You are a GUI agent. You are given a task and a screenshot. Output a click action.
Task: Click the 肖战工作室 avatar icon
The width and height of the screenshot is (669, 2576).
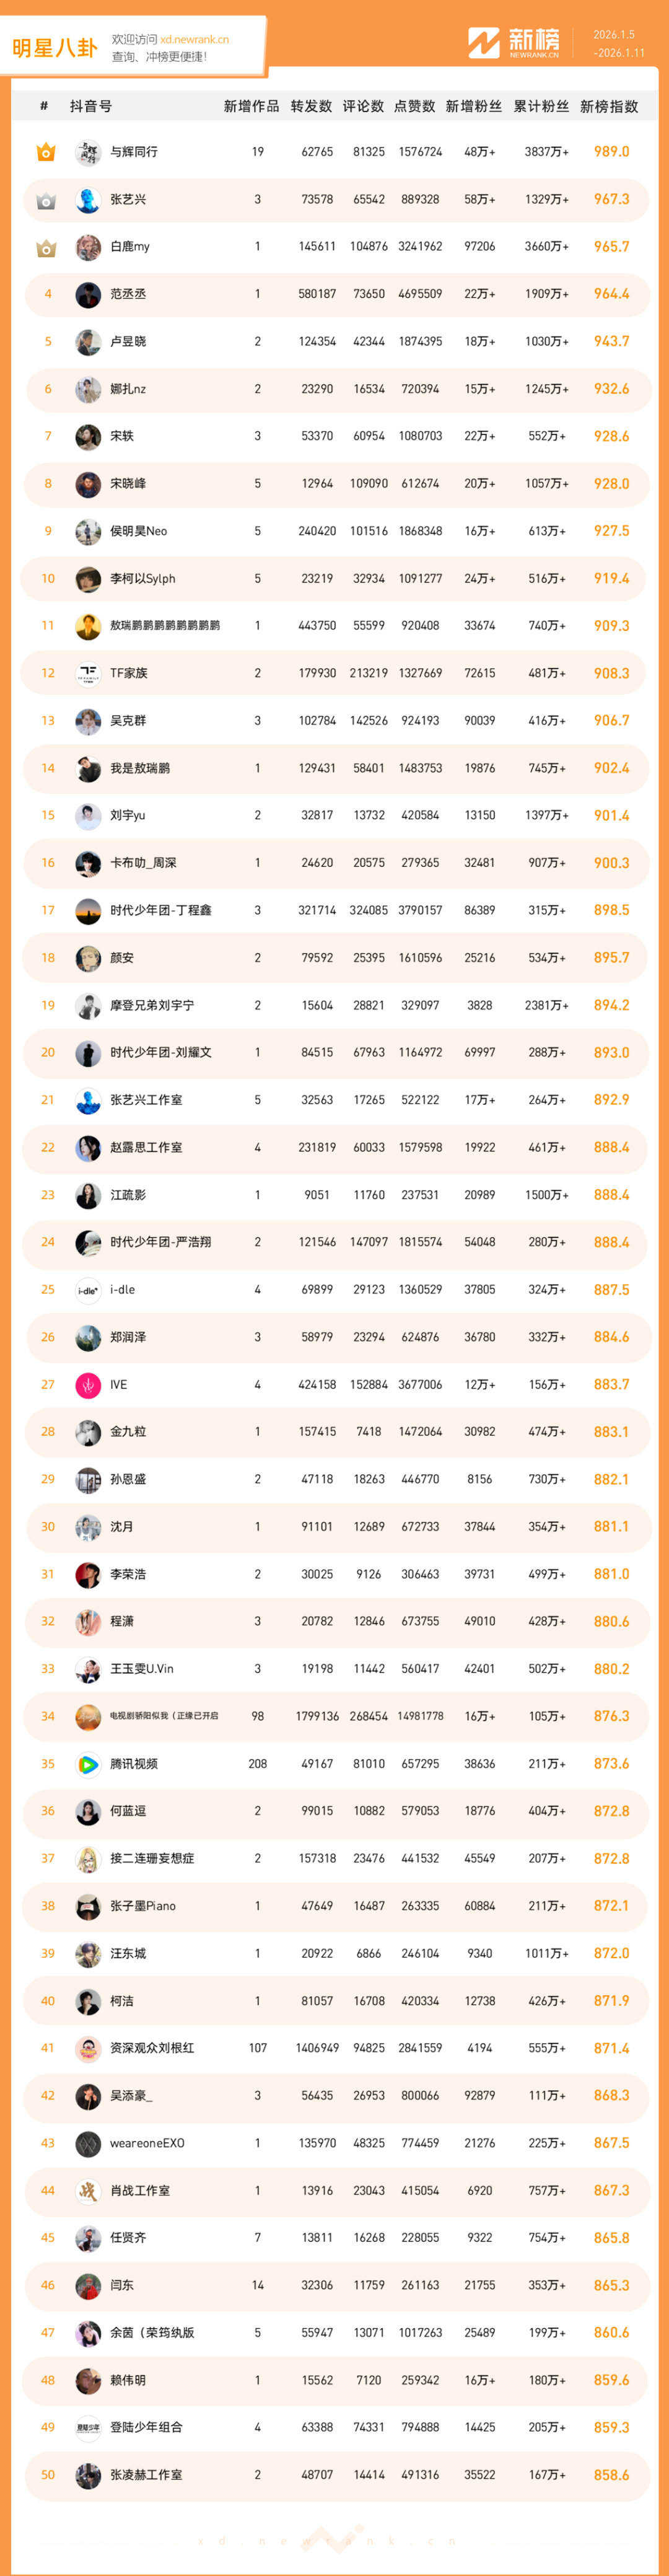click(x=88, y=2191)
